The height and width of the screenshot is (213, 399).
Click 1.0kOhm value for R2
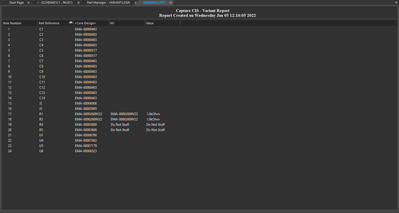153,119
